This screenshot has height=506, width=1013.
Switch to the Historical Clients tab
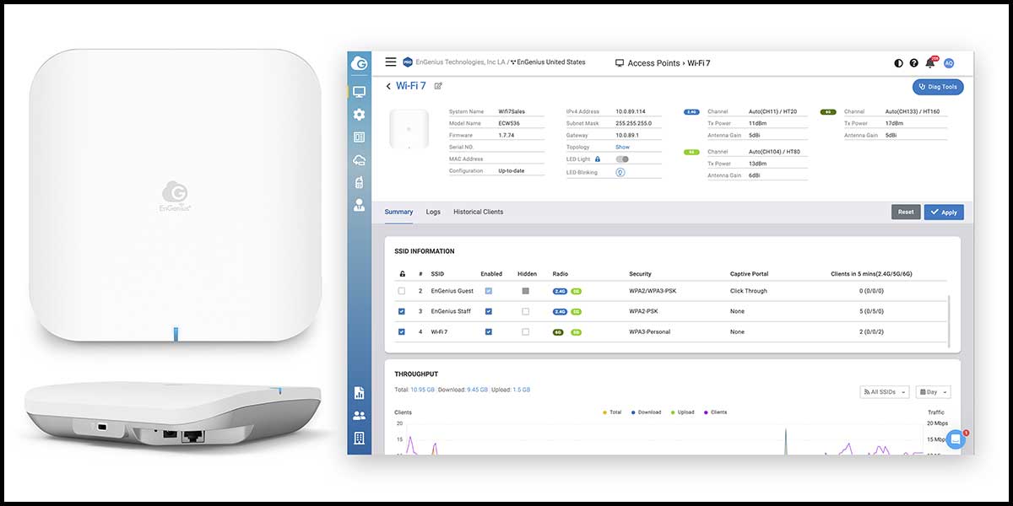pos(478,212)
